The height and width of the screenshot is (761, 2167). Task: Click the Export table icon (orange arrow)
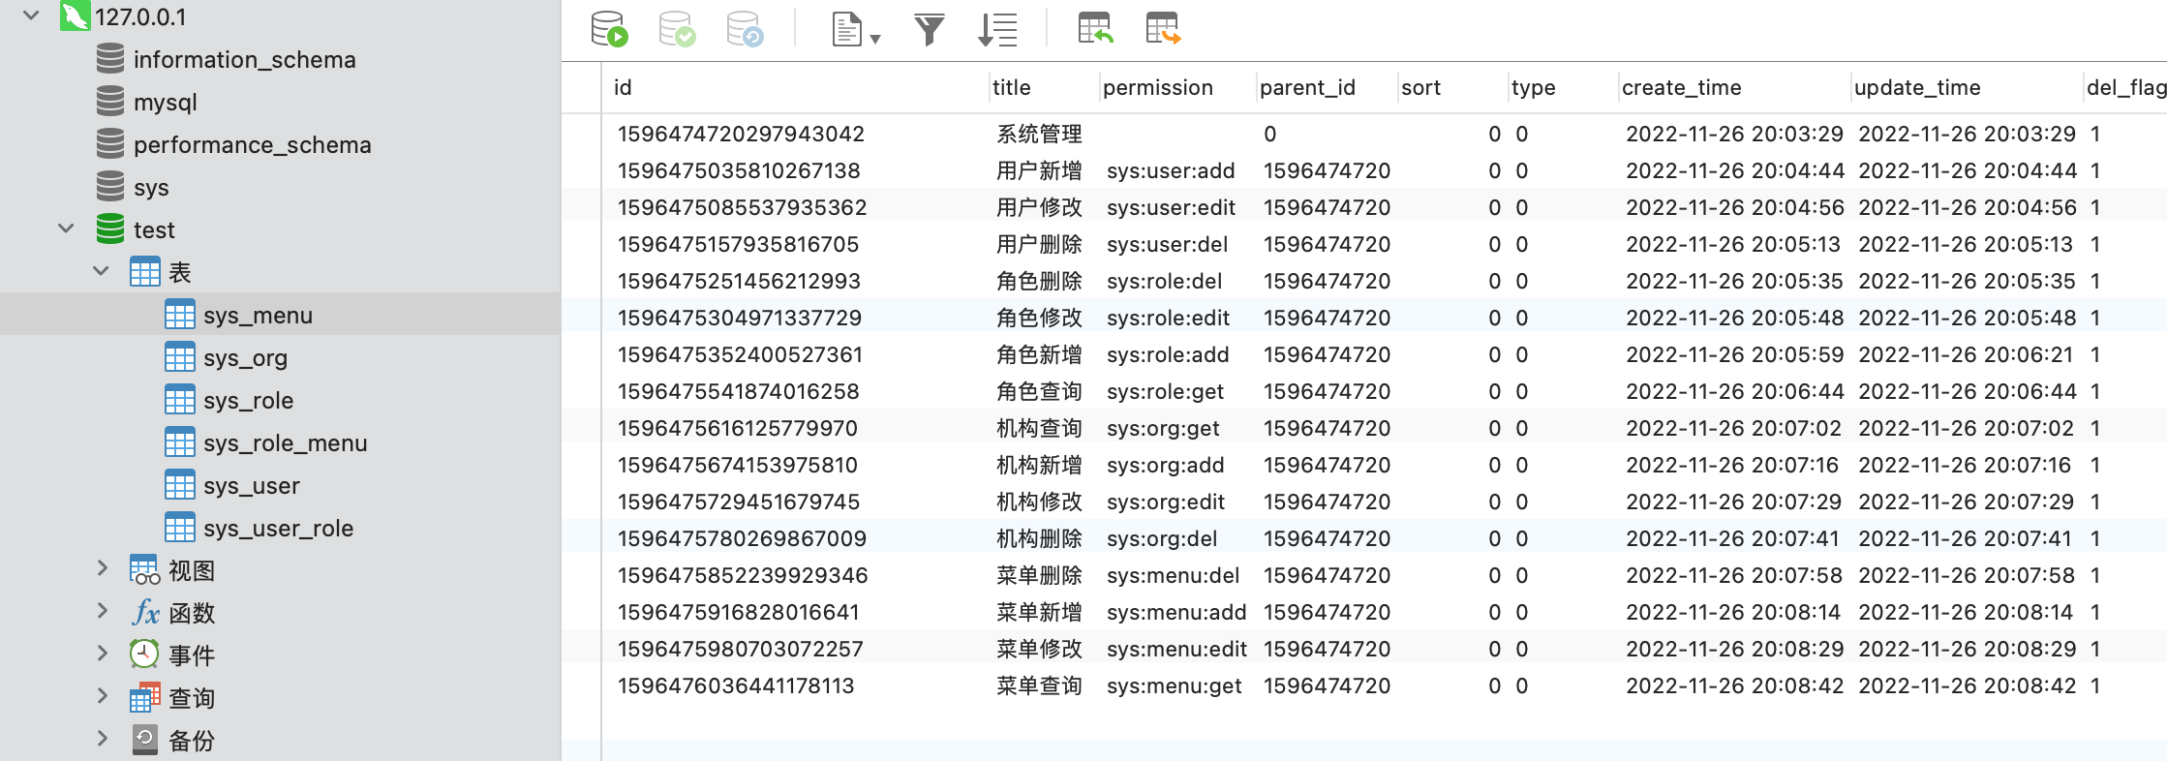(x=1163, y=29)
